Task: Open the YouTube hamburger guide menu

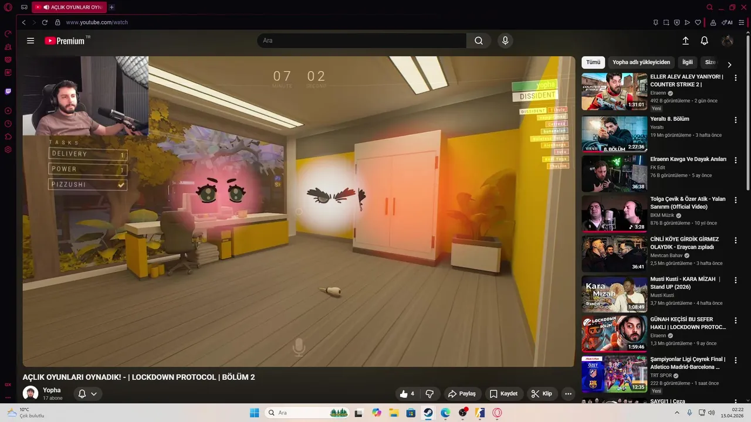Action: tap(31, 40)
